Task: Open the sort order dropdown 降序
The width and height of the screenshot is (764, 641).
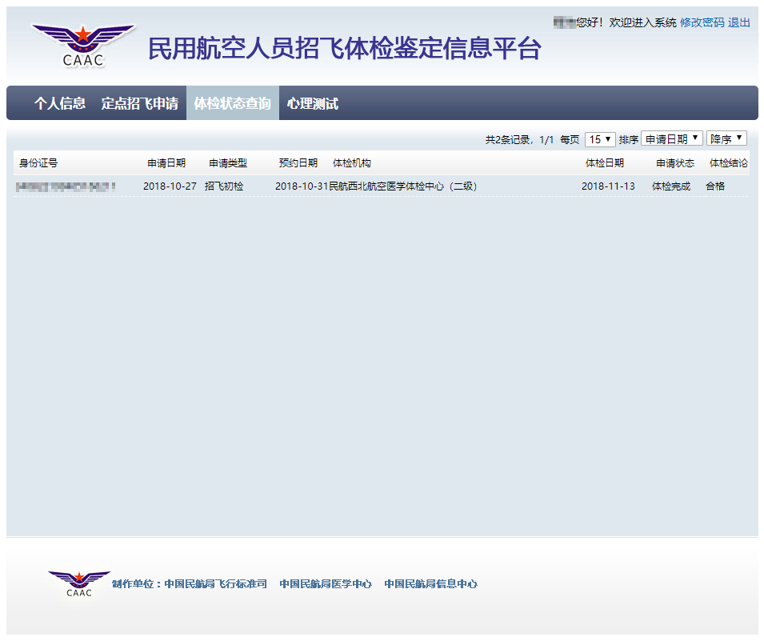Action: click(x=726, y=138)
